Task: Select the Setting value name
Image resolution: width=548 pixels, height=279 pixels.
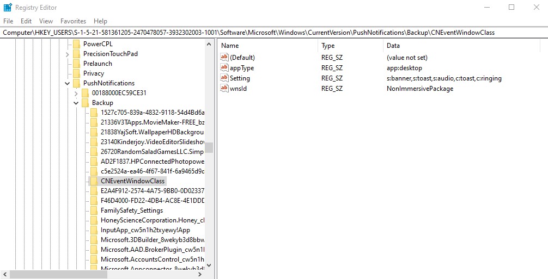Action: (x=240, y=78)
